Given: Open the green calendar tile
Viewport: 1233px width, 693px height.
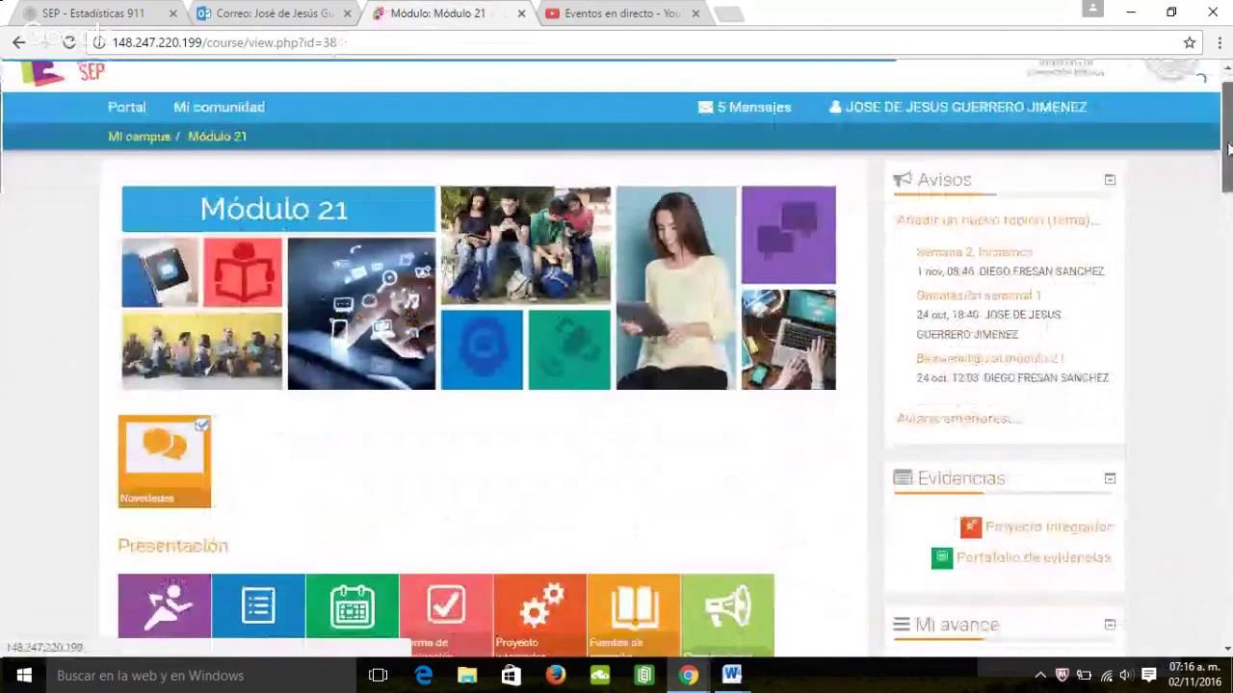Looking at the screenshot, I should (352, 606).
